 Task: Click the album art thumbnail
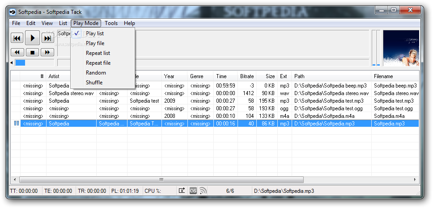click(x=401, y=48)
